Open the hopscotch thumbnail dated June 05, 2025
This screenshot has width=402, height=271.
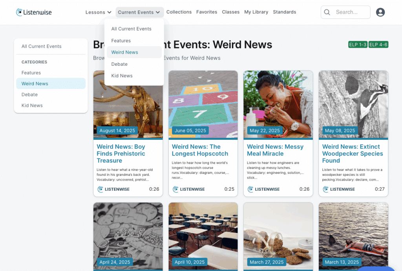203,104
